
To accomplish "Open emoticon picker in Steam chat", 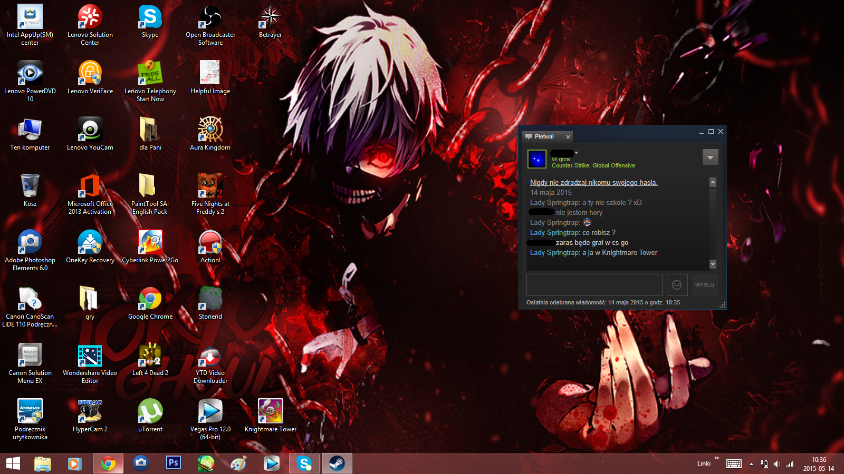I will 677,285.
